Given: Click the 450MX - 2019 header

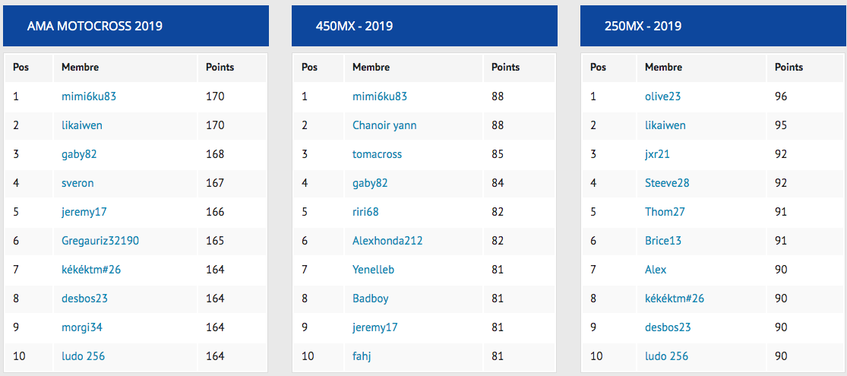Looking at the screenshot, I should point(354,27).
